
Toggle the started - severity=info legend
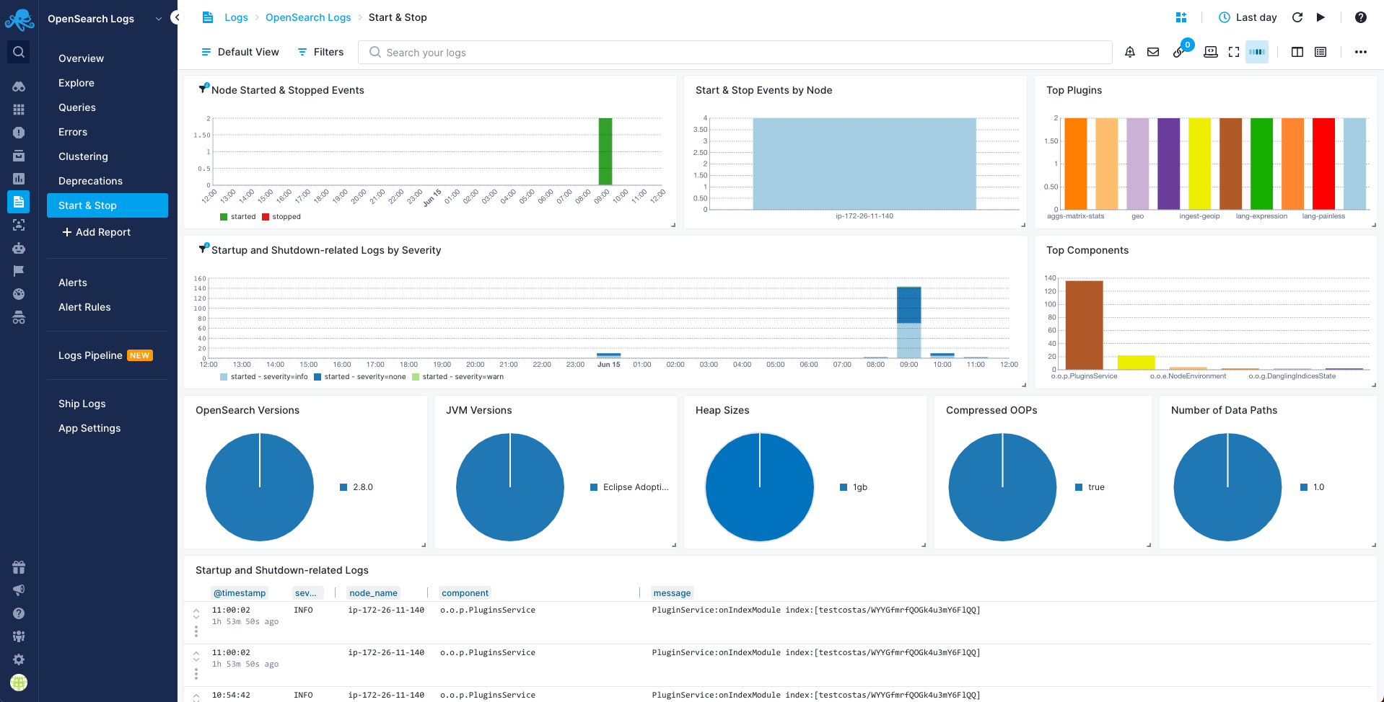[x=264, y=377]
